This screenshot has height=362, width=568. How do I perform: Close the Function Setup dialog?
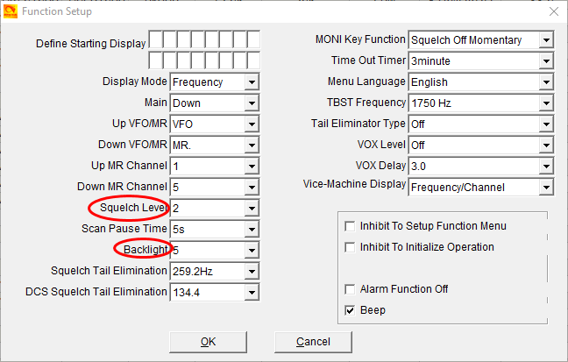551,12
